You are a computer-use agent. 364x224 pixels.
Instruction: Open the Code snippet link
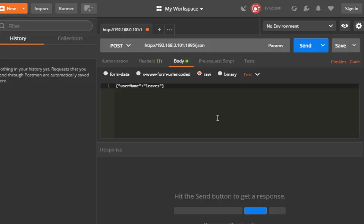[355, 62]
